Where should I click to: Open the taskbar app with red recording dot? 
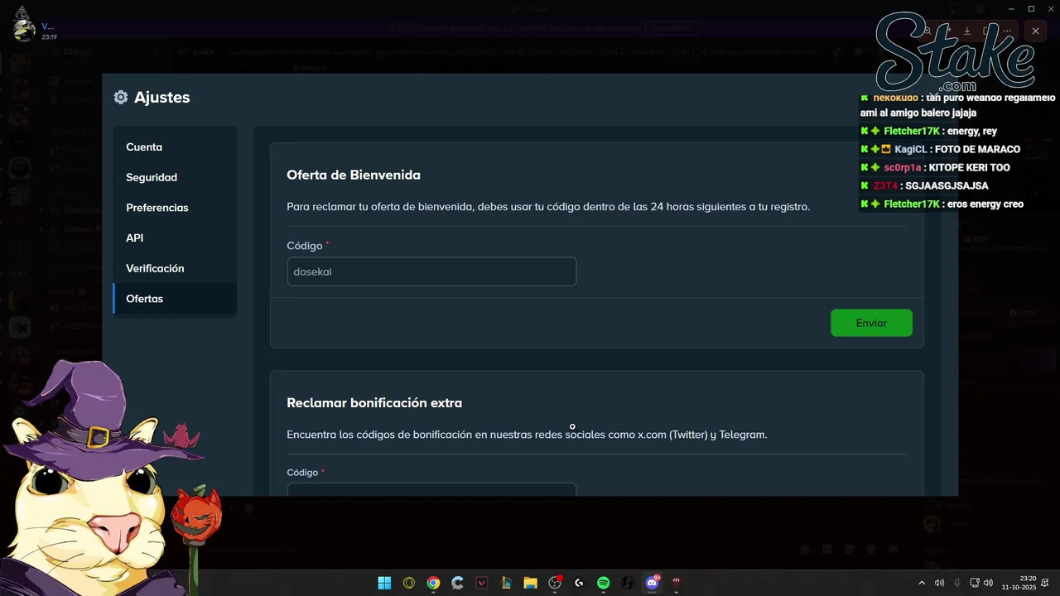pyautogui.click(x=556, y=583)
